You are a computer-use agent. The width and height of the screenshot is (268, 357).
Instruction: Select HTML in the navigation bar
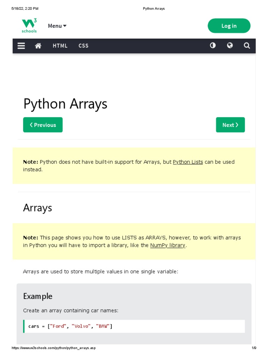[60, 46]
